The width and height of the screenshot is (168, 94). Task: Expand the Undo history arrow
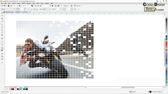(25, 6)
